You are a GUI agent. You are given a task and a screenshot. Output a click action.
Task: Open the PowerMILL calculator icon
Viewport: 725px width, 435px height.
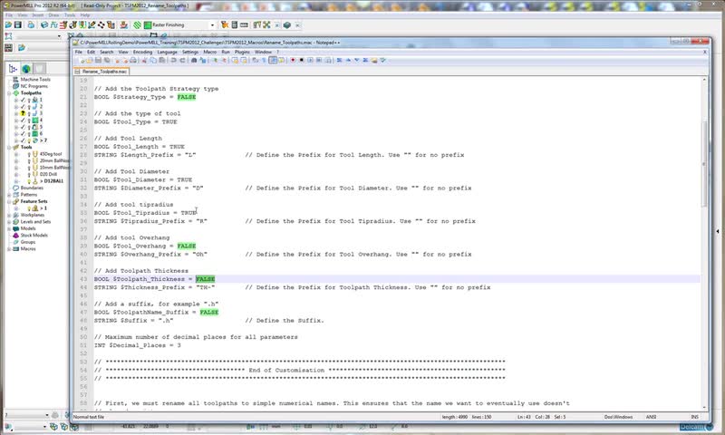pos(235,25)
